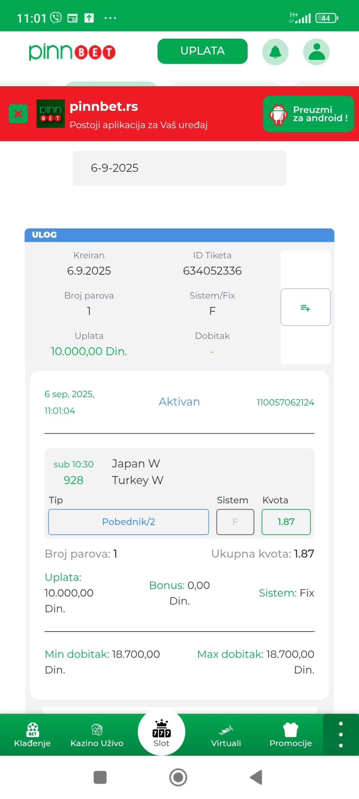The image size is (359, 799).
Task: Tap the add-to-ticket list icon button
Action: click(305, 307)
